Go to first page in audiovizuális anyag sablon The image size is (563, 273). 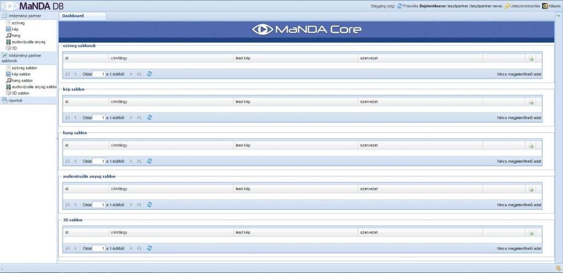pos(68,204)
